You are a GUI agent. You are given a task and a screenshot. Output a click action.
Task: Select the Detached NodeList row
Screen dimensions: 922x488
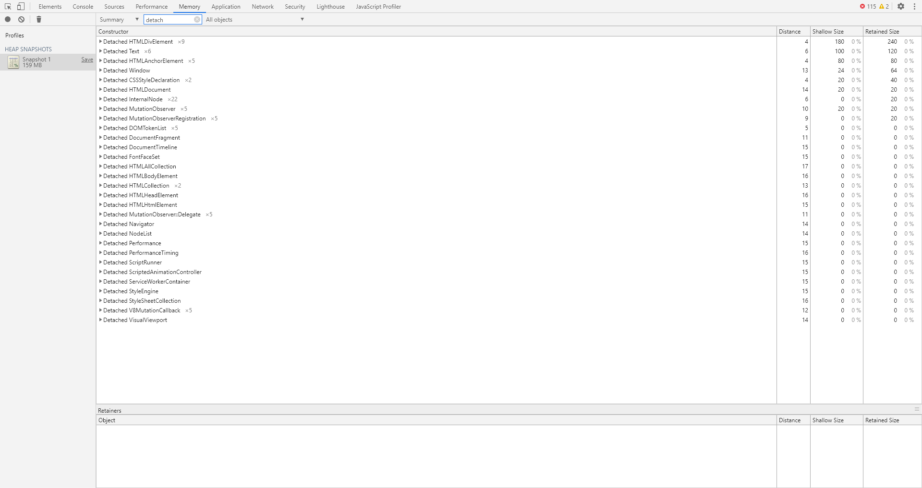(509, 234)
